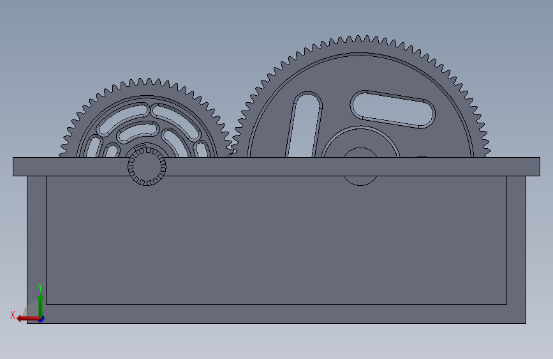553x359 pixels.
Task: Select the top lid plate of the housing
Action: [x=277, y=167]
